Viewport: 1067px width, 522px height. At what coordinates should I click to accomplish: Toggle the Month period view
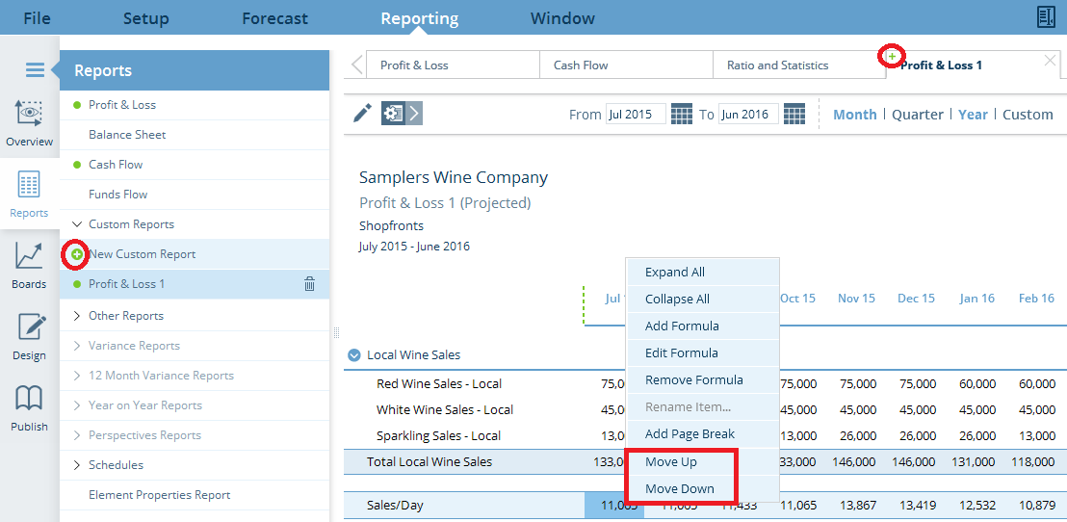[854, 115]
